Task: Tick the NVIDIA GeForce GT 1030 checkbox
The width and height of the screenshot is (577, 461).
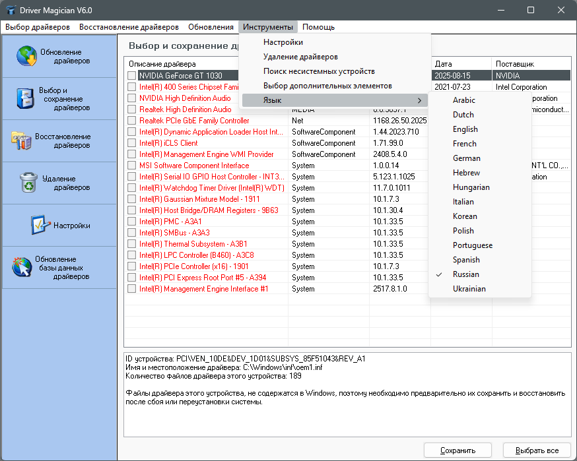Action: tap(132, 75)
